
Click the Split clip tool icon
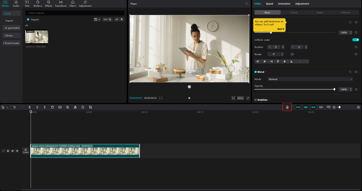(30, 107)
